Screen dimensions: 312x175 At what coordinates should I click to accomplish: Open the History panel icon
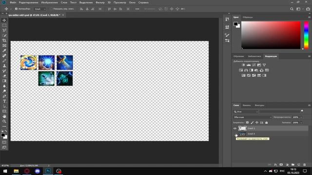pyautogui.click(x=227, y=19)
